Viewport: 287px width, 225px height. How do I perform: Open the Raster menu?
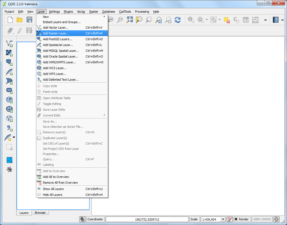[94, 12]
